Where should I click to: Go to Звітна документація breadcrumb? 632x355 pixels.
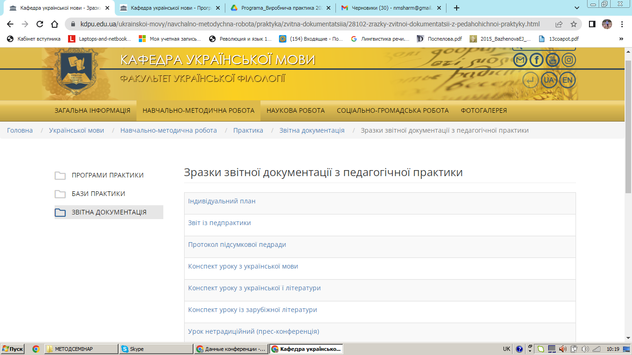(x=312, y=130)
